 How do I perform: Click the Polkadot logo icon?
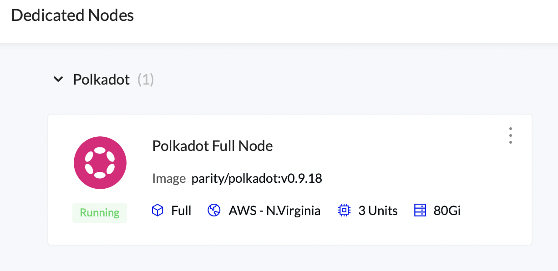100,162
